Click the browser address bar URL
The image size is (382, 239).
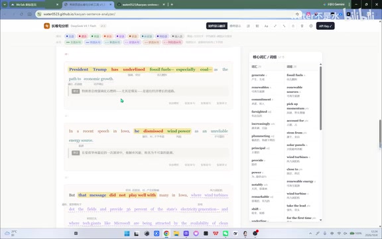pyautogui.click(x=80, y=14)
